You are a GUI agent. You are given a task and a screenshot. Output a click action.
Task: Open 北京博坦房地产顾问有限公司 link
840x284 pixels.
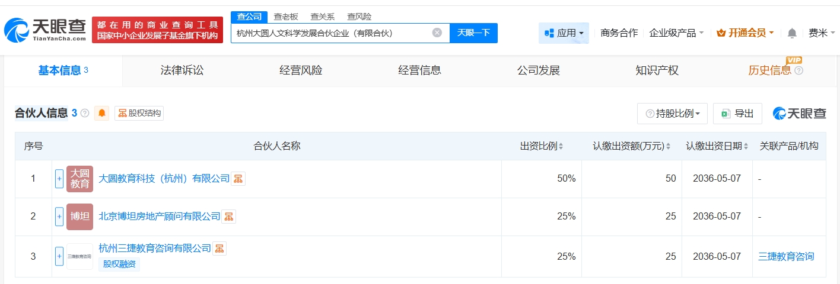point(160,217)
